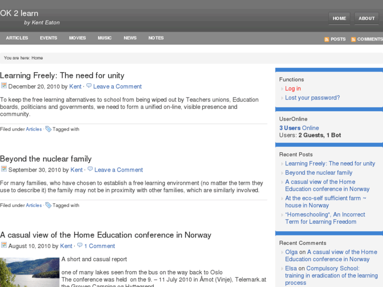Open post title Learning Freely: The need for unity
Image resolution: width=383 pixels, height=287 pixels.
[x=62, y=75]
